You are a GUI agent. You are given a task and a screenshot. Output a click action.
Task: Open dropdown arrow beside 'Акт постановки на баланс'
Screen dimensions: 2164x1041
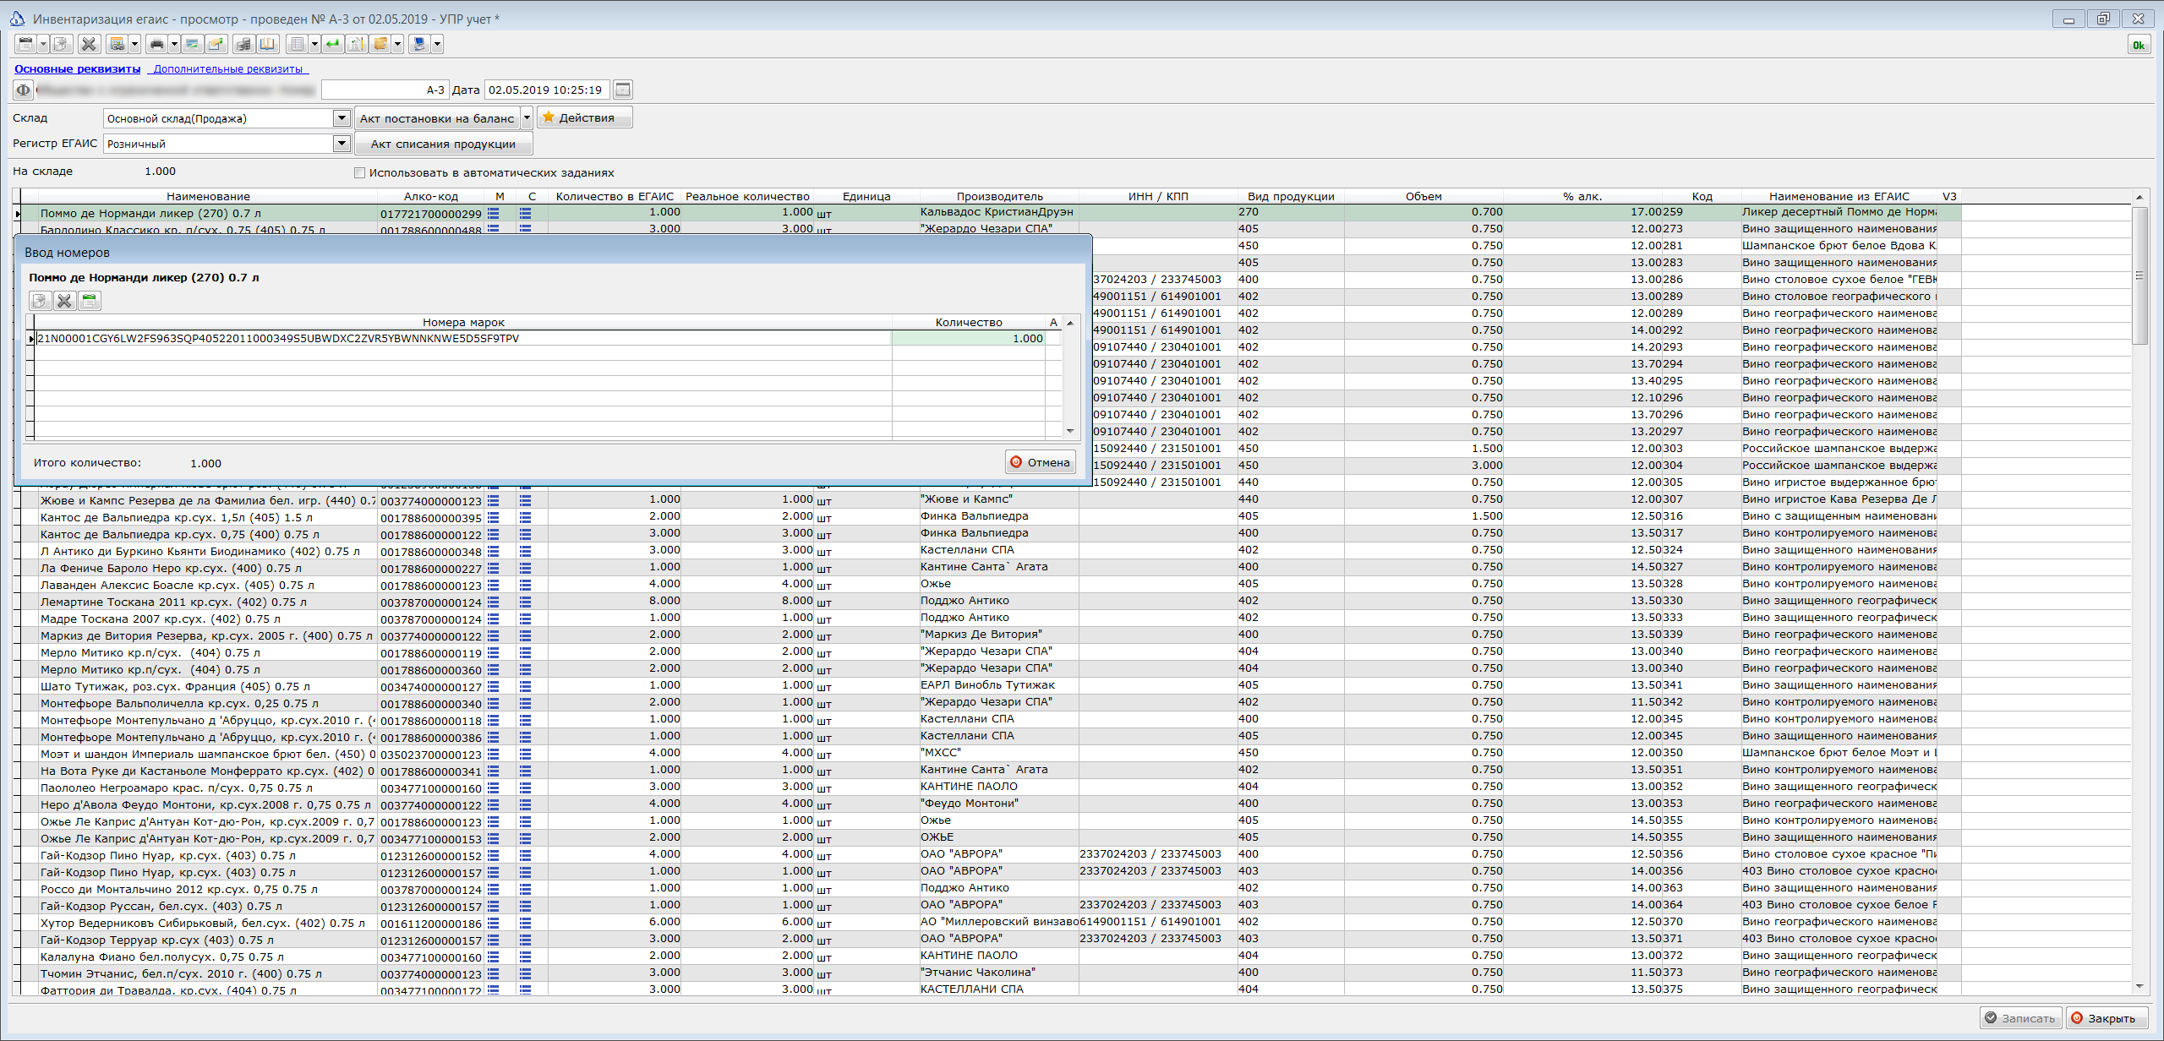pyautogui.click(x=527, y=117)
